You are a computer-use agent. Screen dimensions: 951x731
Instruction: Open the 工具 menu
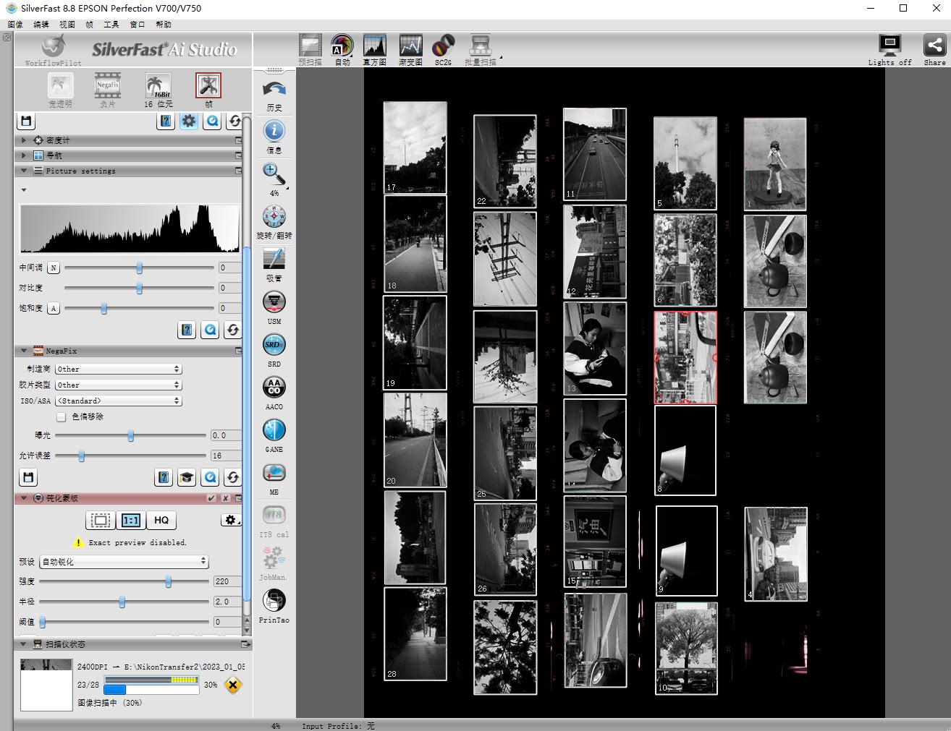pos(111,25)
